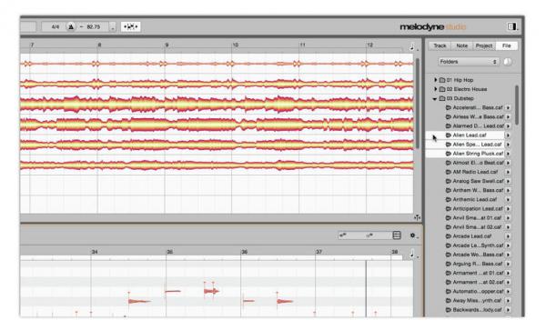The width and height of the screenshot is (546, 330).
Task: Expand the 02 Electro House folder
Action: pyautogui.click(x=435, y=89)
